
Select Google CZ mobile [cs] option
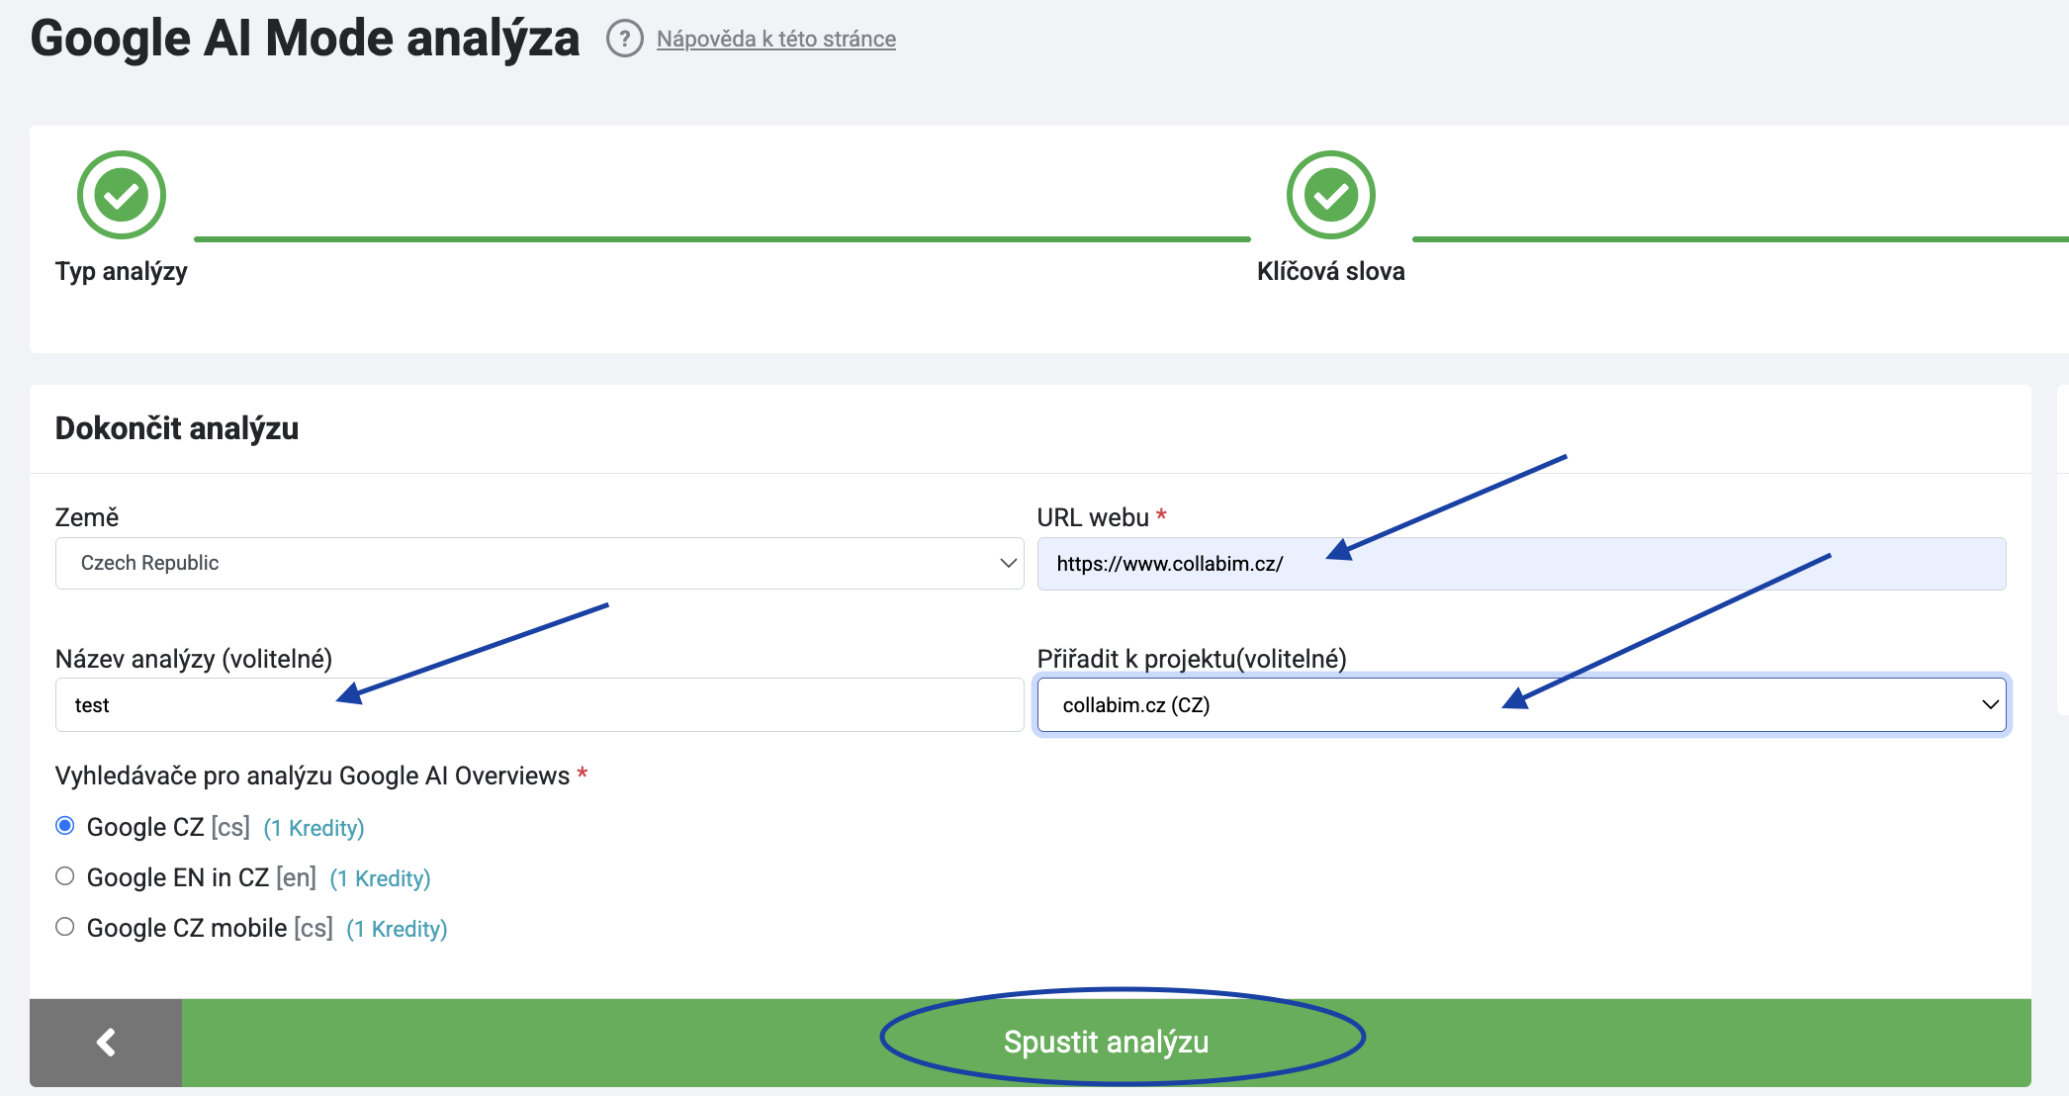[65, 927]
